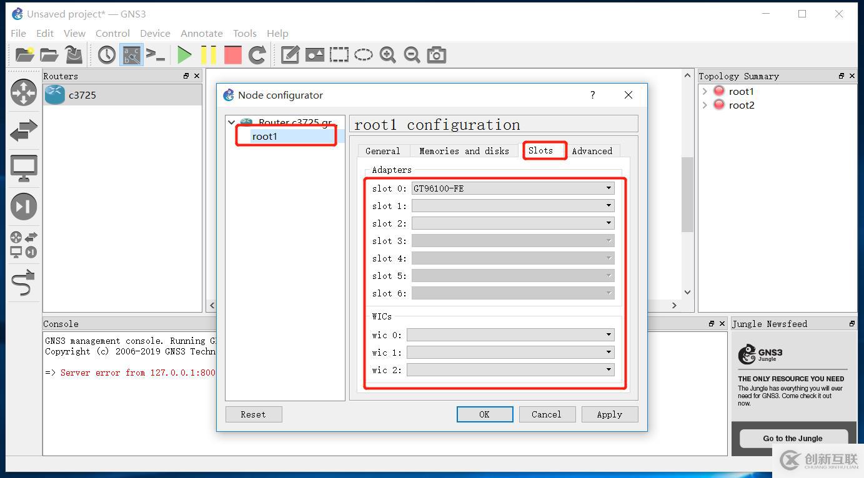Open a project with the folder icon
The image size is (864, 478).
pyautogui.click(x=49, y=55)
